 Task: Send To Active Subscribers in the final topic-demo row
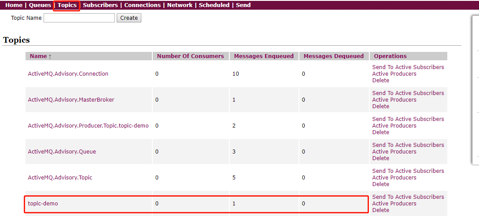[x=408, y=197]
